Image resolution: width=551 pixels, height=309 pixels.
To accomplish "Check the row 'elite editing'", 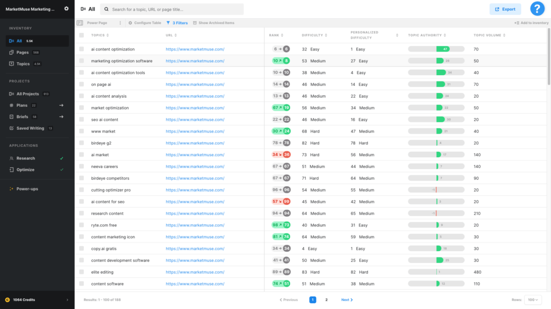I will (x=82, y=272).
